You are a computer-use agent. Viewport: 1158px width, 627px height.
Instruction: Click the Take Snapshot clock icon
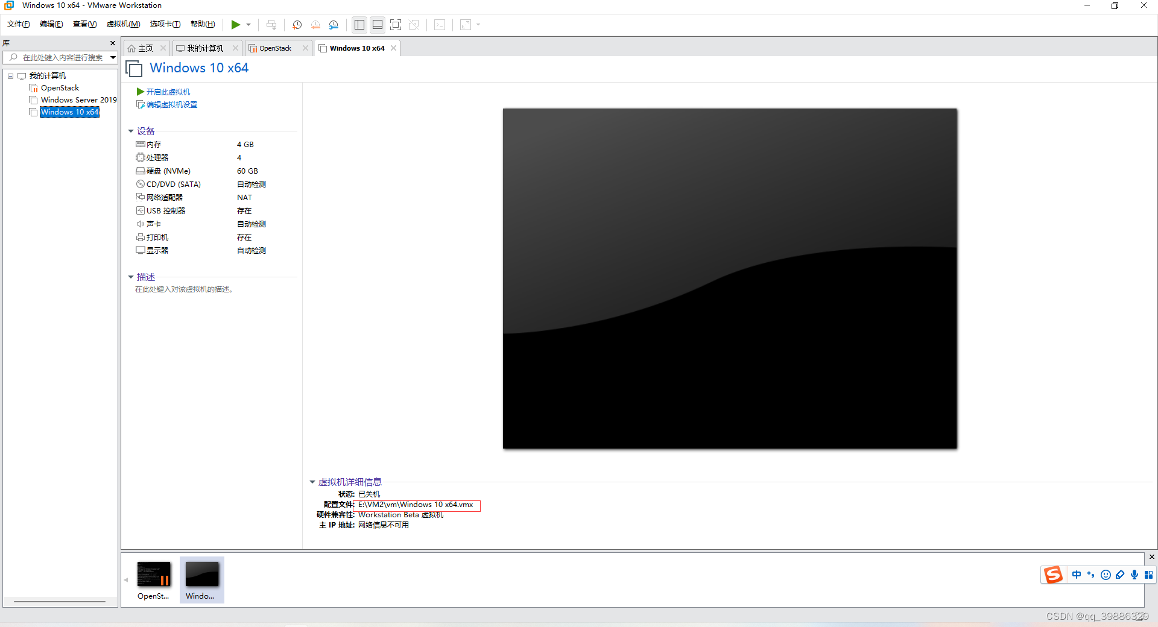pos(297,25)
